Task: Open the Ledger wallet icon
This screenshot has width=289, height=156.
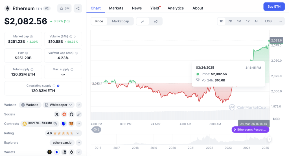Action: tap(64, 152)
